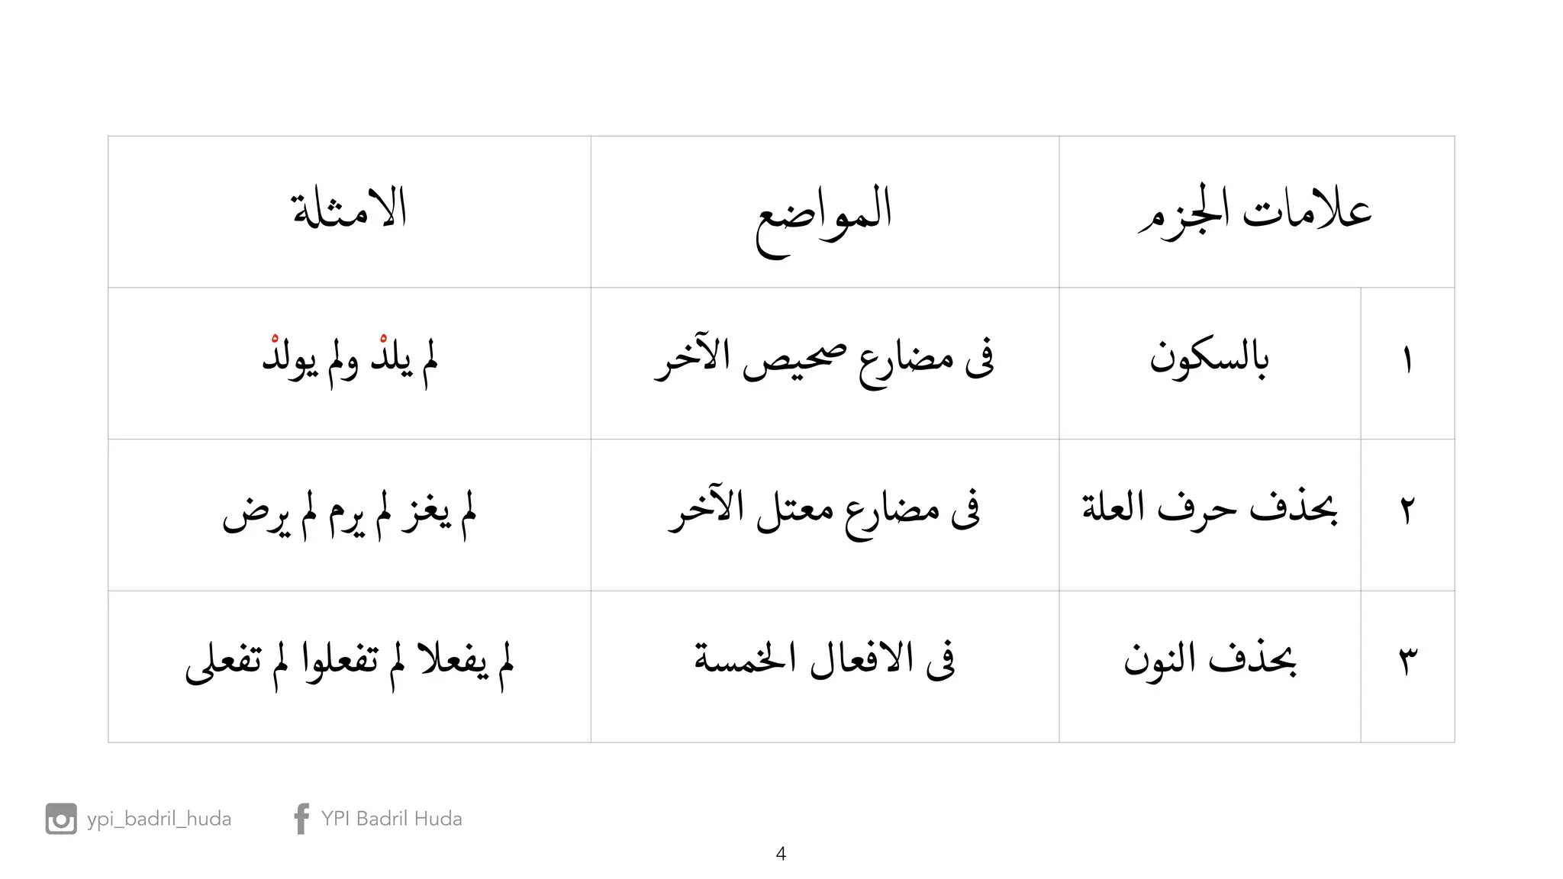
Task: Click the فى مضارع معتل الآخر cell
Action: tap(824, 515)
